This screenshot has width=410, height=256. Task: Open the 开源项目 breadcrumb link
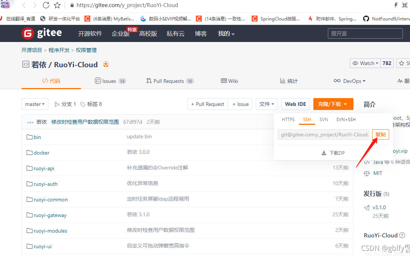pos(32,50)
